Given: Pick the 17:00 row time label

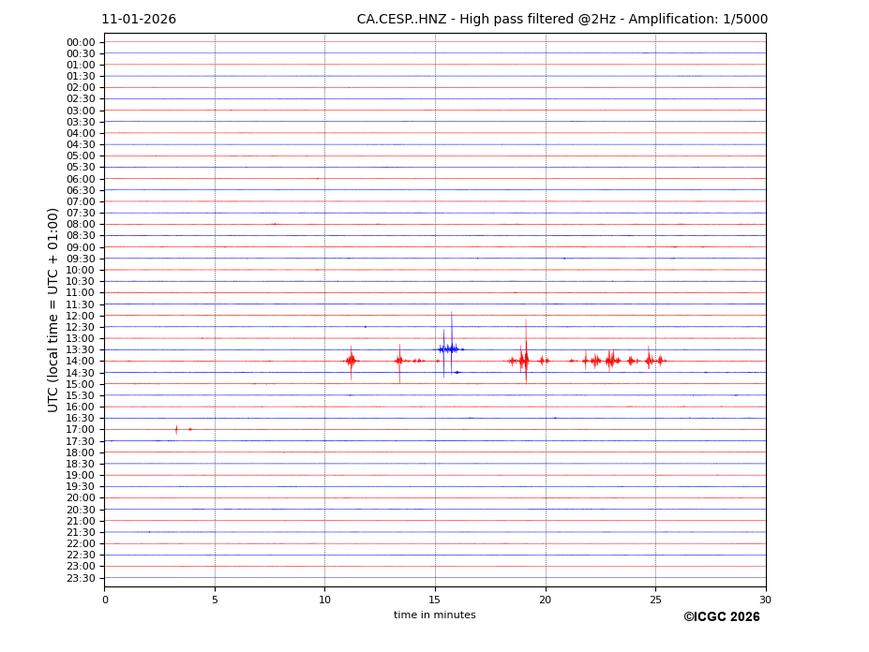Looking at the screenshot, I should point(80,430).
